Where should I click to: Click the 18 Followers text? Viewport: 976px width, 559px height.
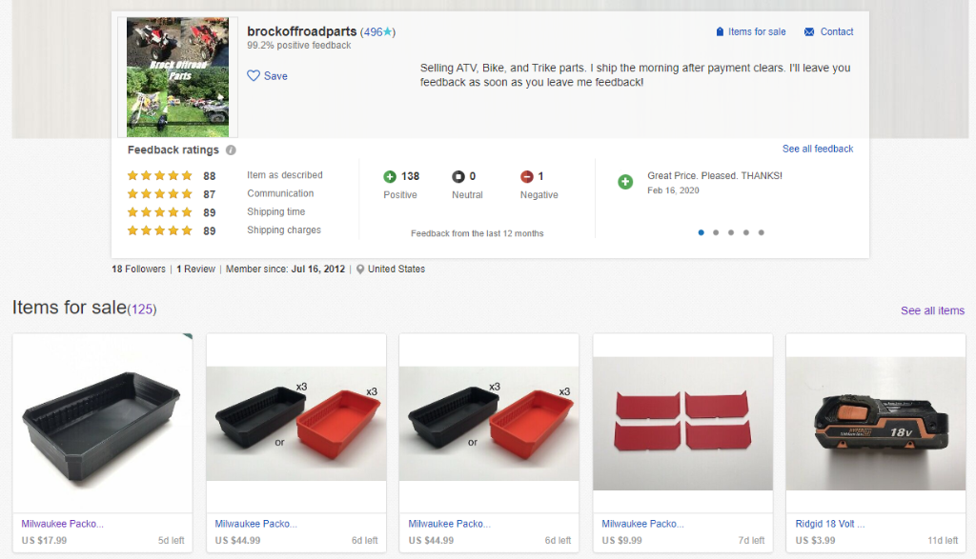[x=139, y=270]
